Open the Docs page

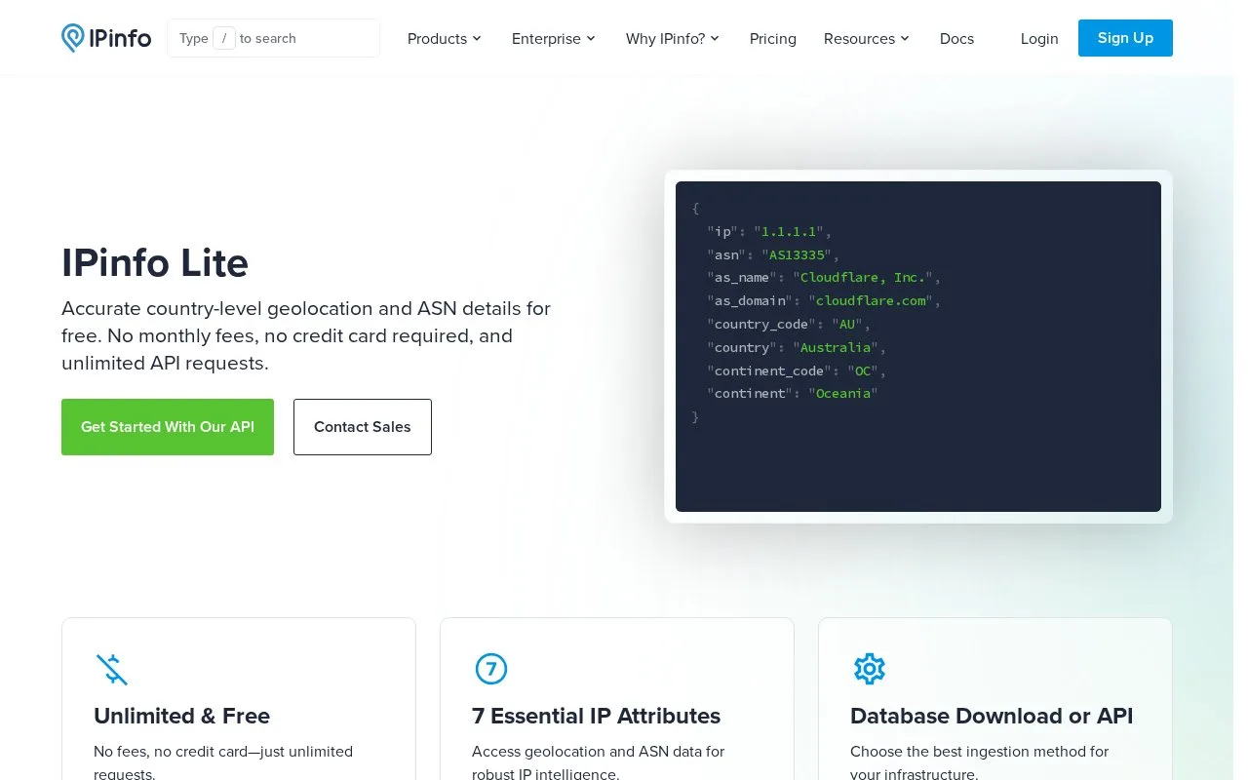point(956,38)
